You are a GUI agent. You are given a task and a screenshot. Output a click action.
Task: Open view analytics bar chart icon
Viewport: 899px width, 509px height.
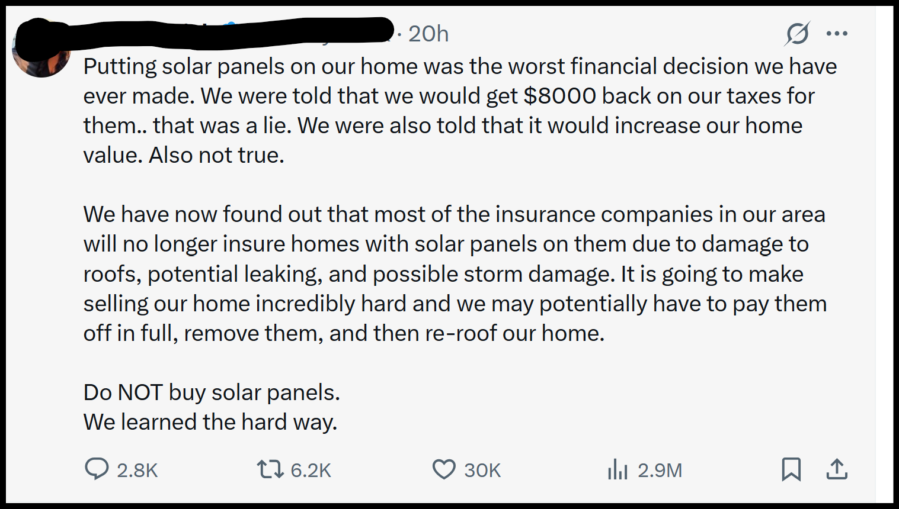tap(618, 469)
